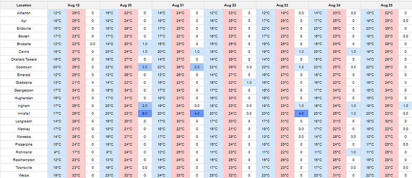Select the Aug 23 date header
412x178 pixels.
click(x=282, y=5)
